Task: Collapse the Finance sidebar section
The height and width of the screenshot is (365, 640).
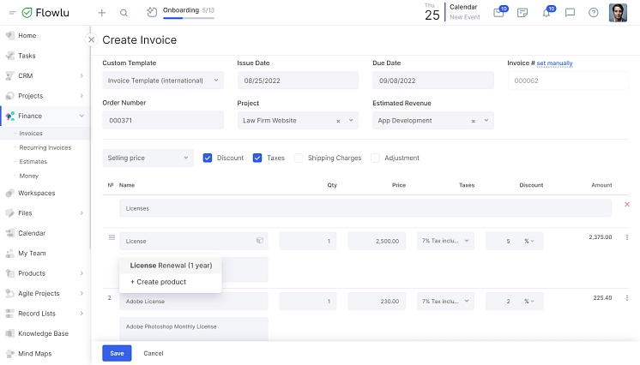Action: 82,116
